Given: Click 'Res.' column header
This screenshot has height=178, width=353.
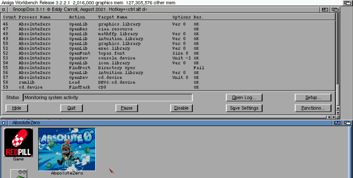Looking at the screenshot, I should click(x=198, y=17).
